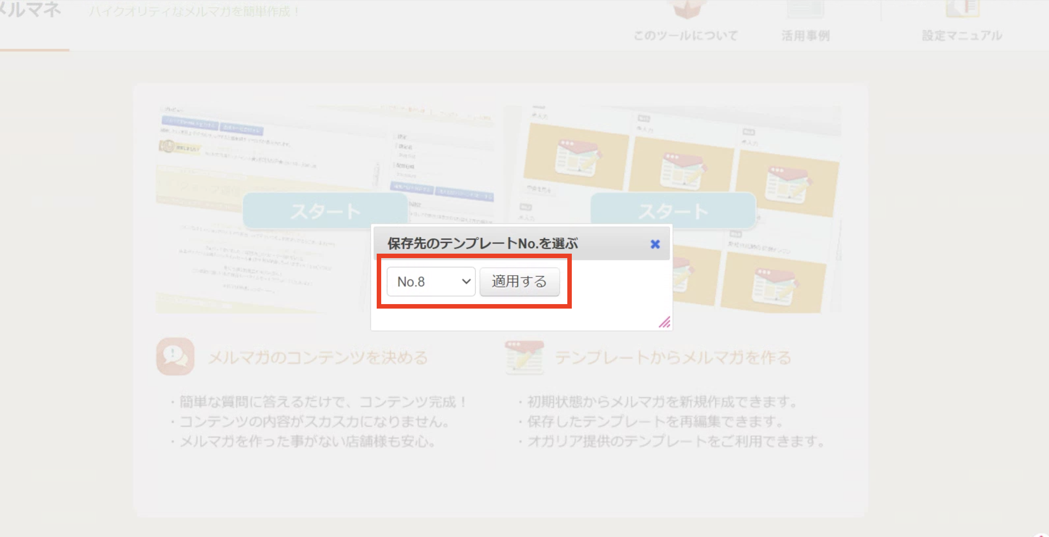Click the メルマガのコンテンツを決める heading

(318, 358)
